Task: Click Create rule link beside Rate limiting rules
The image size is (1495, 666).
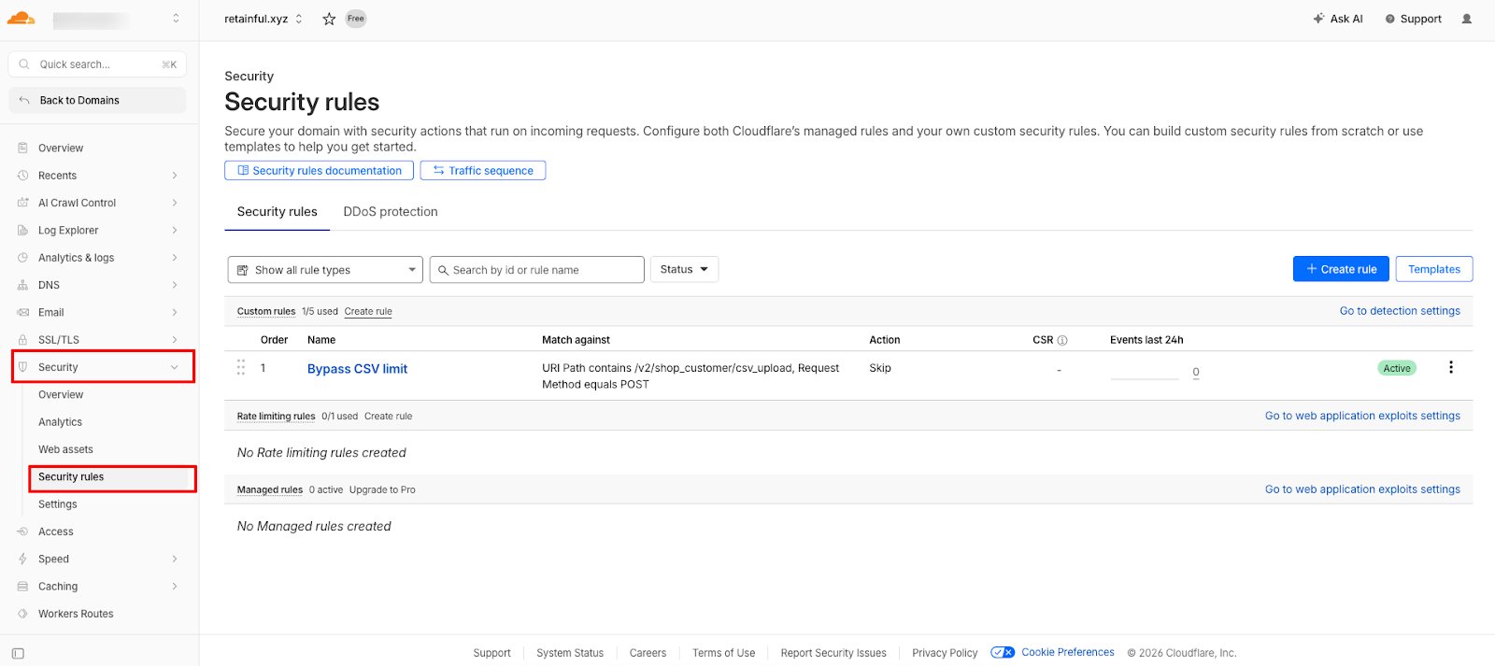Action: 388,417
